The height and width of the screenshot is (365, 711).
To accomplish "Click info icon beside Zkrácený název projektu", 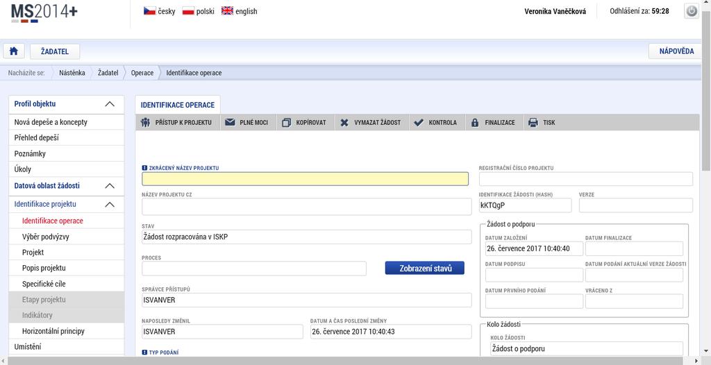I will click(144, 168).
